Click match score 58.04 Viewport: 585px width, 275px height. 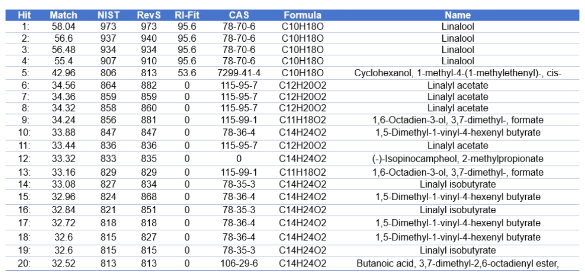coord(63,27)
